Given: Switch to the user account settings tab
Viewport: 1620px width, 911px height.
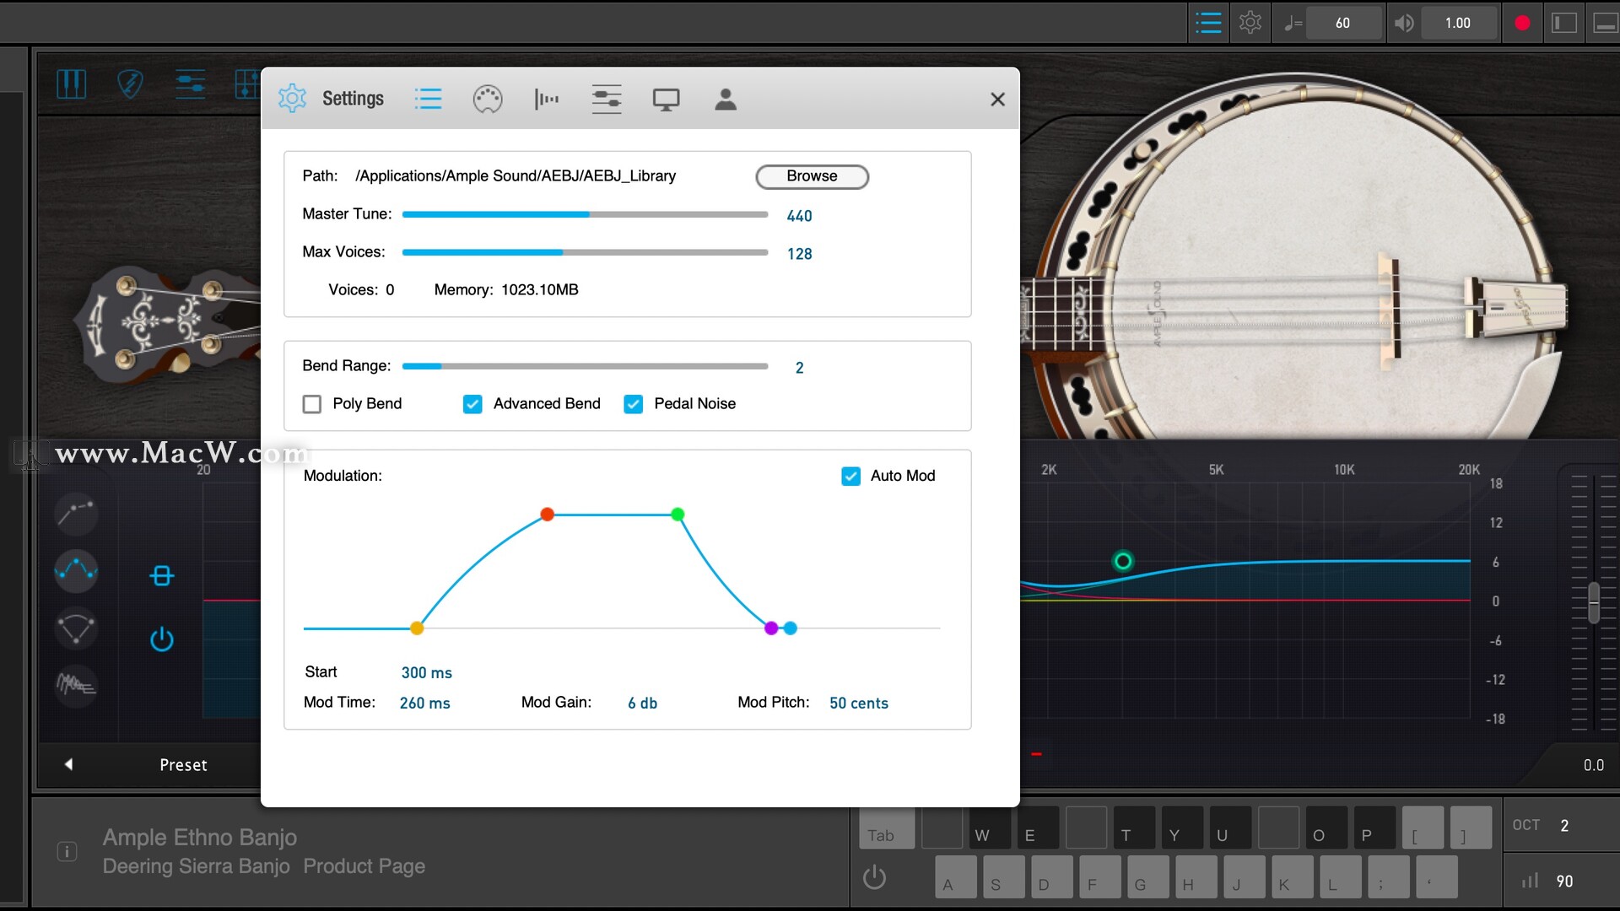Looking at the screenshot, I should click(x=726, y=100).
